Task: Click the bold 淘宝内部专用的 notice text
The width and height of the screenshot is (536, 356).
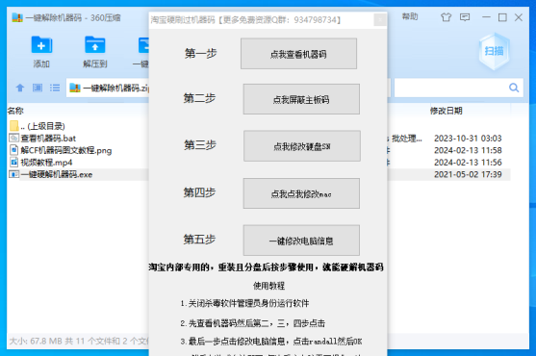Action: coord(266,267)
